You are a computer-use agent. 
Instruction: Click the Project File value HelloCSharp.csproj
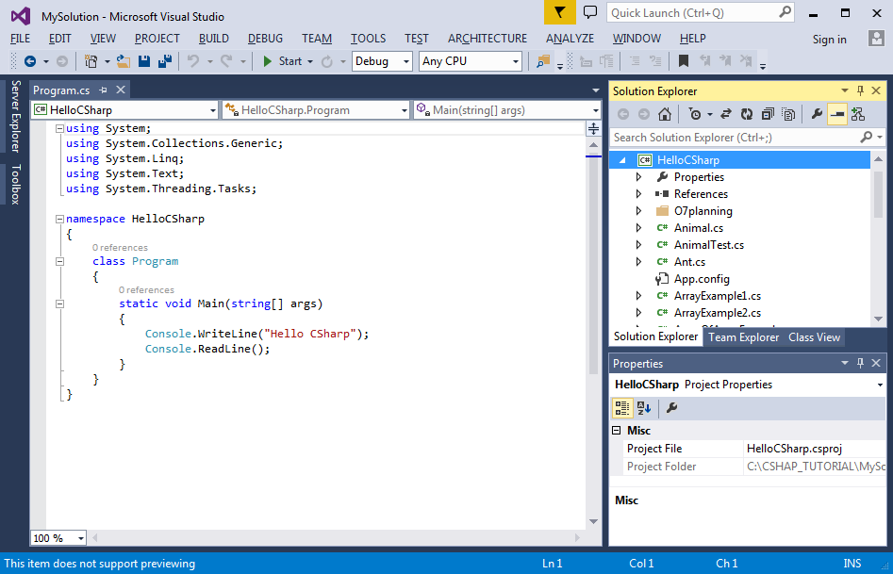[794, 448]
